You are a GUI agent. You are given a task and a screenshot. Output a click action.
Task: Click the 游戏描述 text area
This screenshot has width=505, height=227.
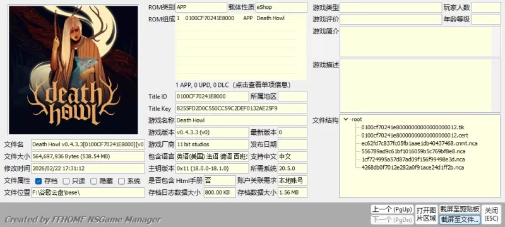click(x=420, y=86)
